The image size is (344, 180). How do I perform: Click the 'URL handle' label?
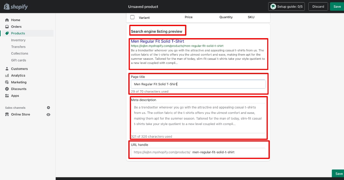pyautogui.click(x=140, y=145)
